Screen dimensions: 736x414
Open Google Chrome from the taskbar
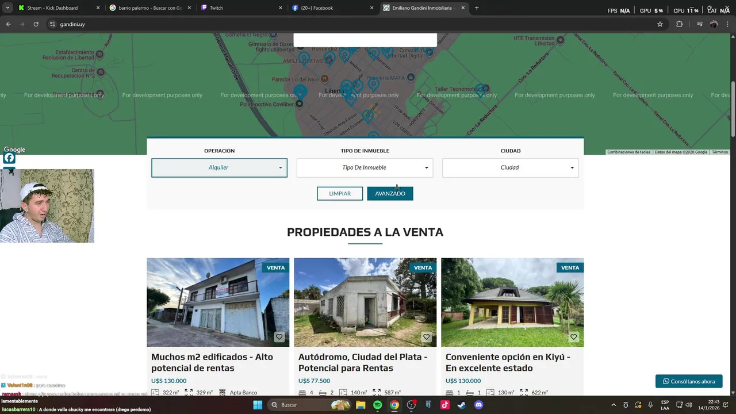click(x=394, y=405)
